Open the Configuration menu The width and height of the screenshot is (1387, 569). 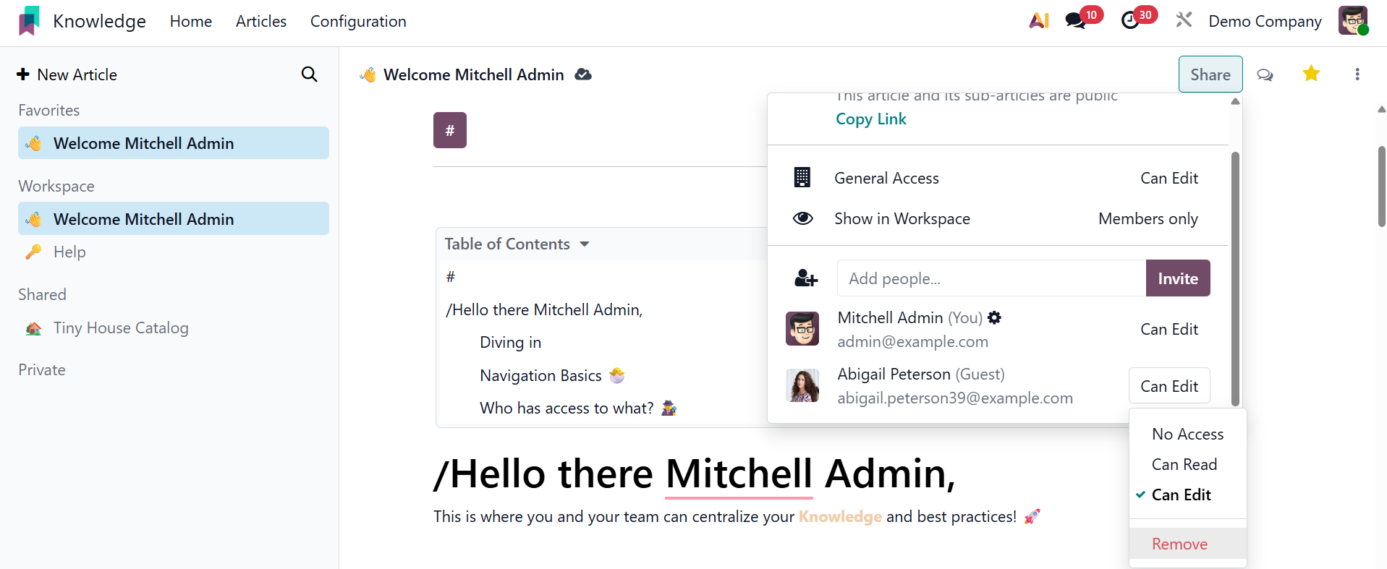click(x=358, y=22)
